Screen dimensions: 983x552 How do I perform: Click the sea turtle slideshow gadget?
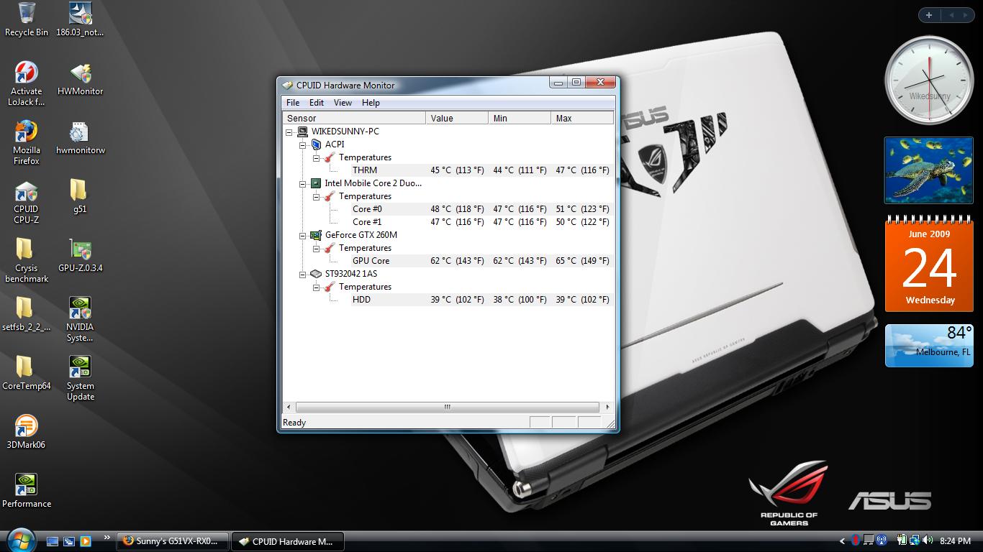point(929,171)
